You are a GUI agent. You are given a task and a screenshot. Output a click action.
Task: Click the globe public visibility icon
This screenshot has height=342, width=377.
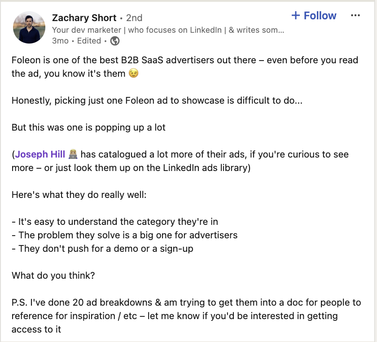tap(115, 41)
